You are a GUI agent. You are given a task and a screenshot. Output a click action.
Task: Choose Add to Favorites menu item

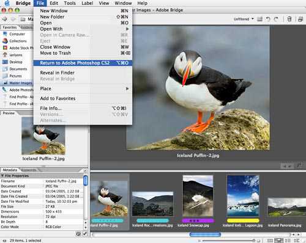click(83, 98)
